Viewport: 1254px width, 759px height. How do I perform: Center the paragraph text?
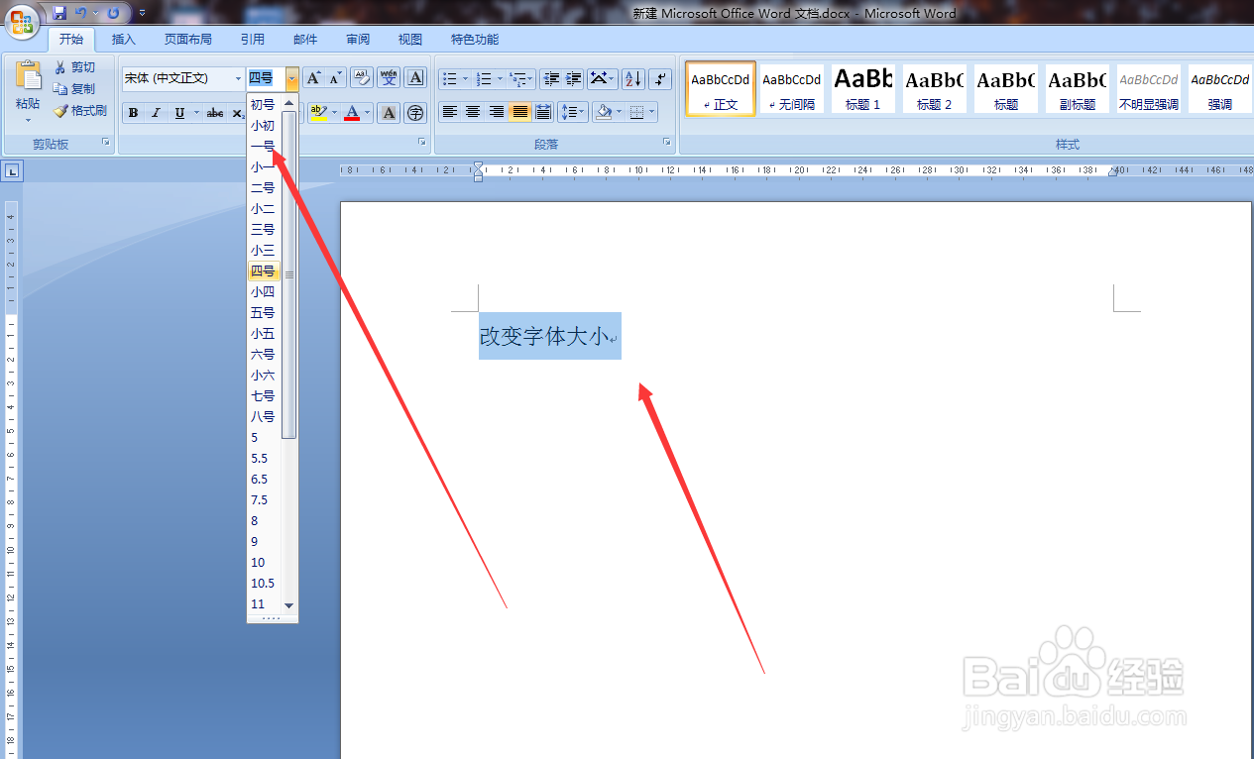(x=473, y=112)
